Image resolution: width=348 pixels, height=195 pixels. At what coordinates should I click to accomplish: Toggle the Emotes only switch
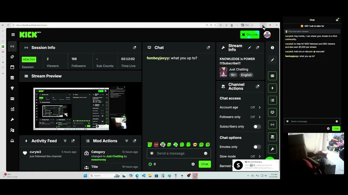coord(257,147)
